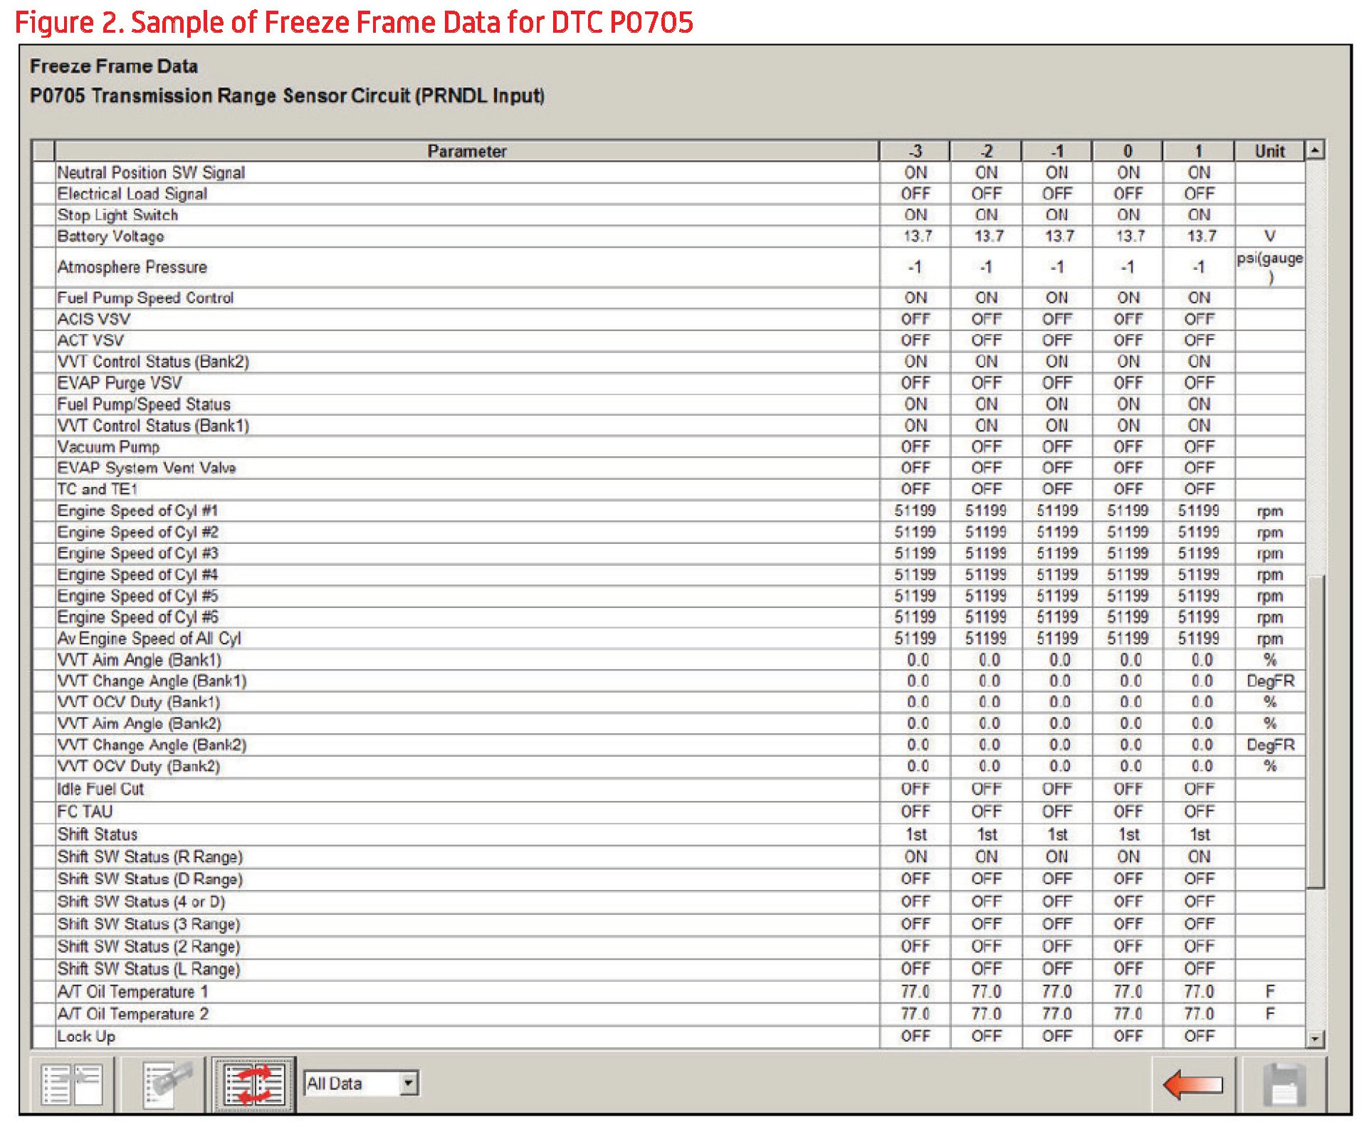Click row selector beside Neutral Position SW Signal

tap(43, 172)
